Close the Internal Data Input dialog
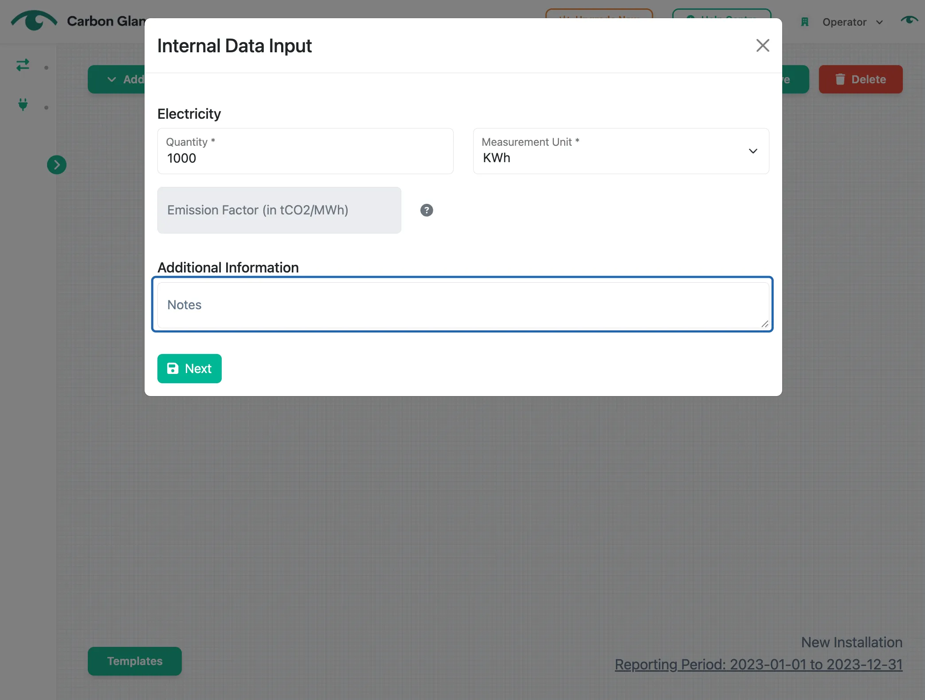This screenshot has height=700, width=925. point(763,45)
